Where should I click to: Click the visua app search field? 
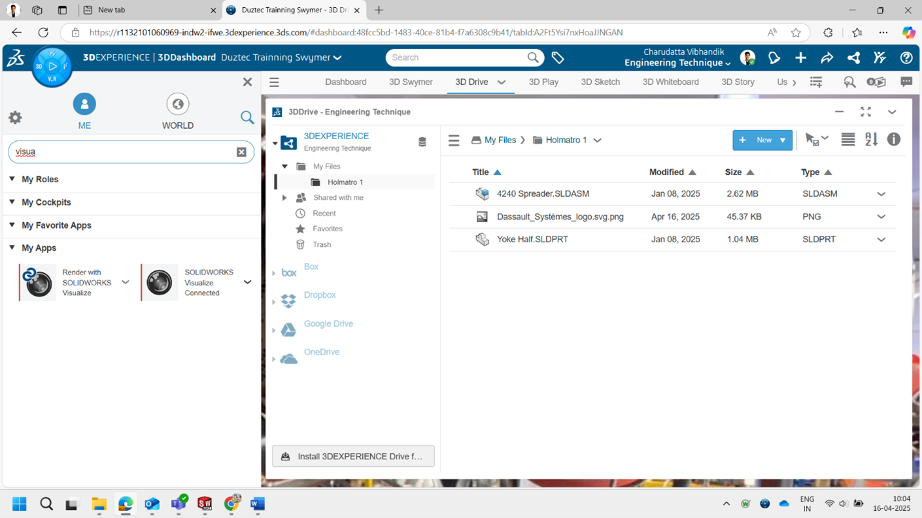point(123,152)
